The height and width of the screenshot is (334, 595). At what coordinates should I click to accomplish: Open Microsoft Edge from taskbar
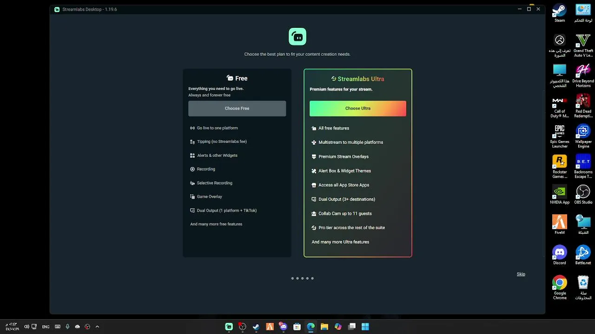pyautogui.click(x=311, y=327)
